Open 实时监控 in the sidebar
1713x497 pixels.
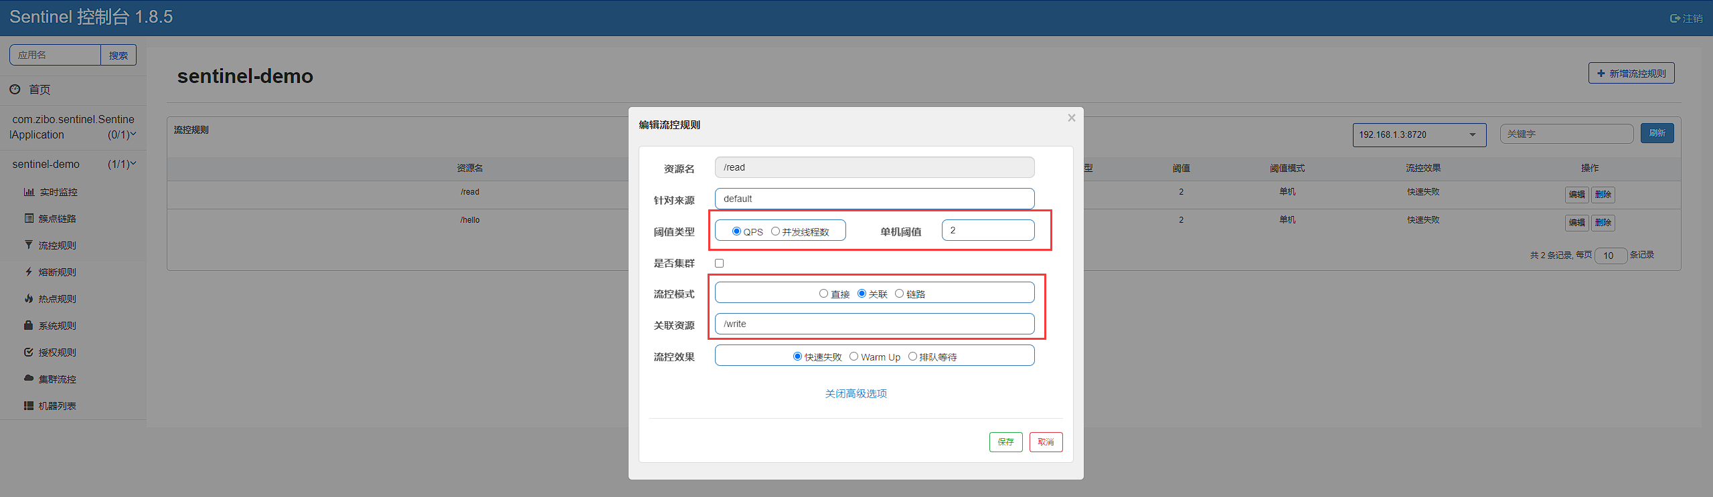[58, 192]
